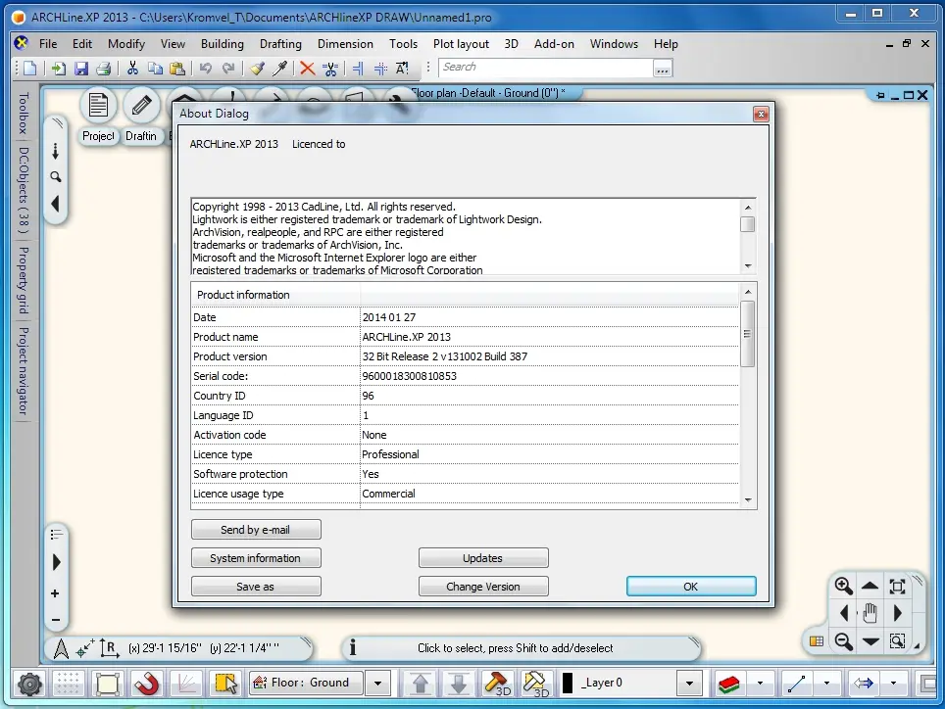
Task: Click the Copy icon
Action: pyautogui.click(x=155, y=68)
